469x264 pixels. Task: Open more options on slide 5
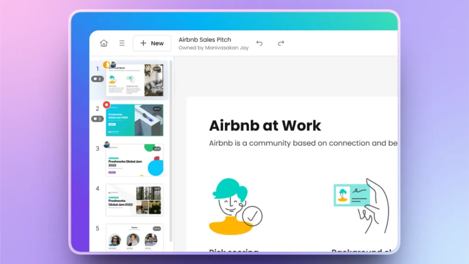(157, 229)
